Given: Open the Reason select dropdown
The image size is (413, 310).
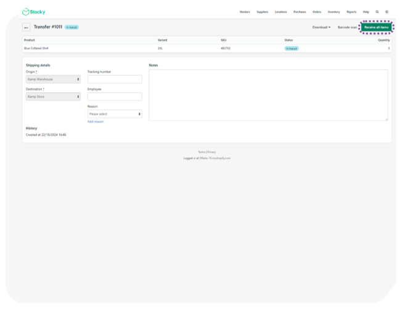Looking at the screenshot, I should pyautogui.click(x=115, y=114).
